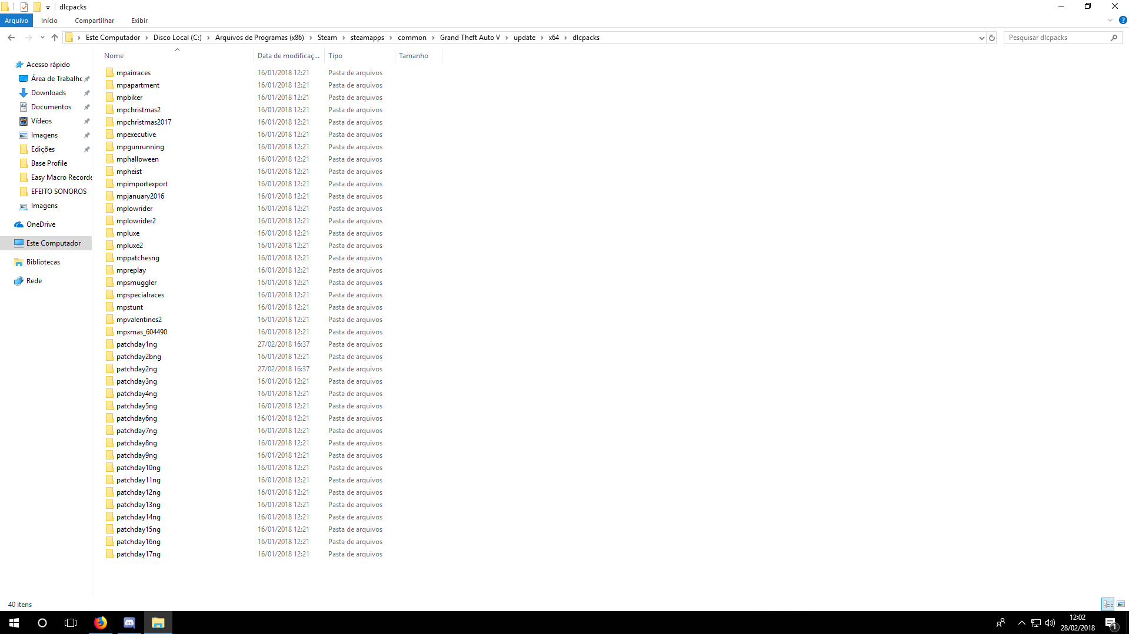Open Vídeos in quick access
Image resolution: width=1129 pixels, height=634 pixels.
point(41,121)
